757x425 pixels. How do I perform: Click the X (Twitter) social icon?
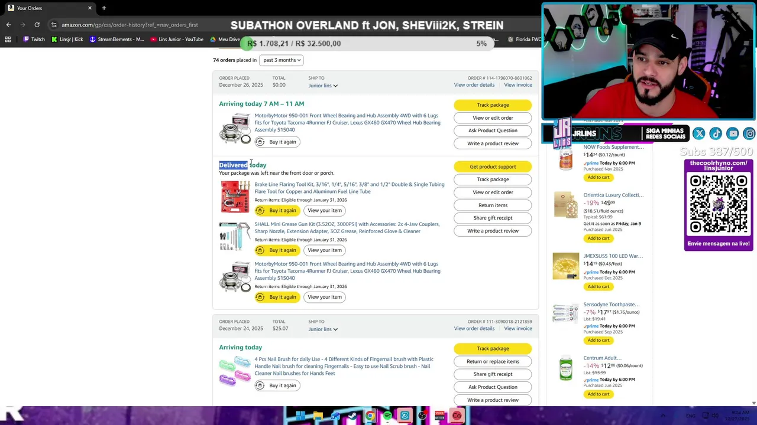[699, 134]
